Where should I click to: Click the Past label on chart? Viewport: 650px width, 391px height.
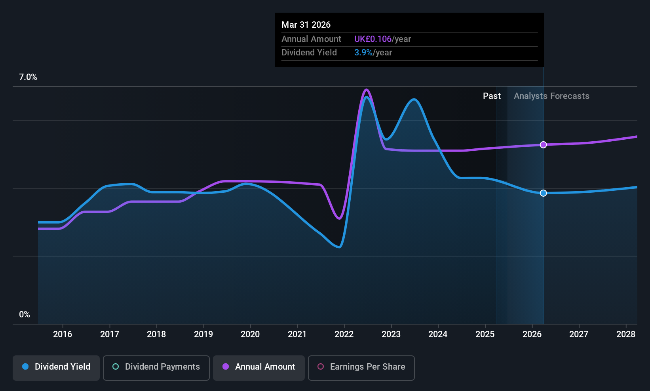492,96
